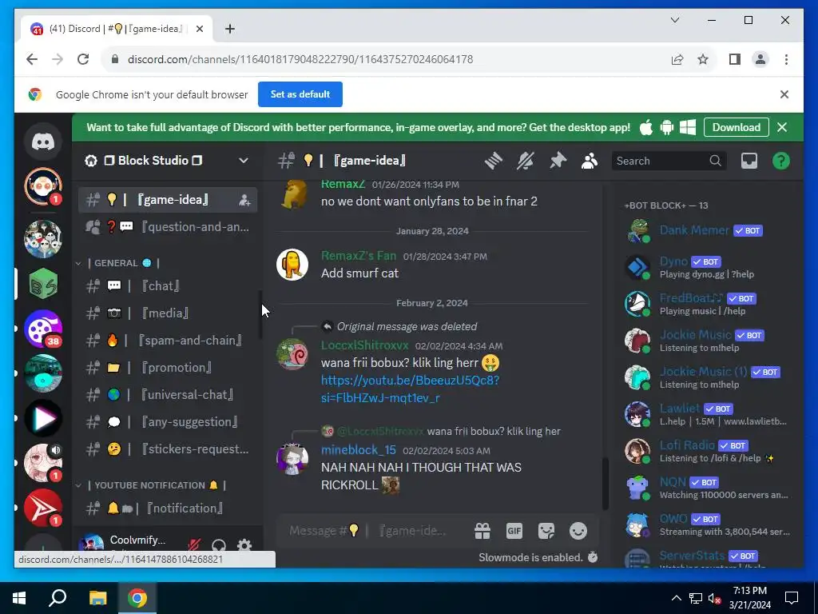Open Chrome three-dot menu
The width and height of the screenshot is (818, 614).
coord(786,59)
